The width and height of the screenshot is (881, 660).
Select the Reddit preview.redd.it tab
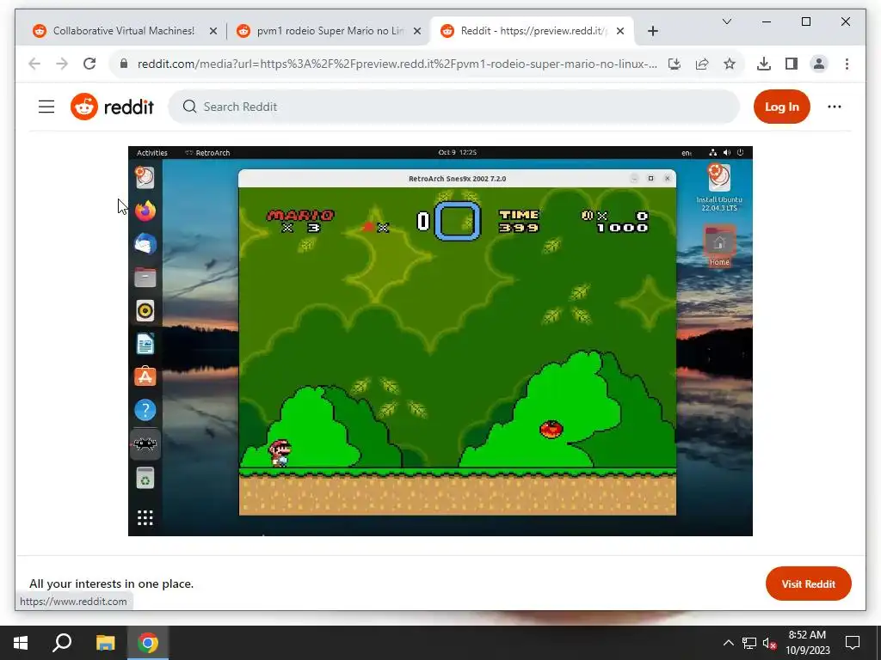point(531,31)
